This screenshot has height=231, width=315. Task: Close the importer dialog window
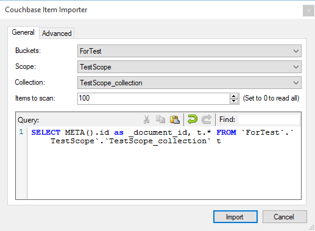308,10
